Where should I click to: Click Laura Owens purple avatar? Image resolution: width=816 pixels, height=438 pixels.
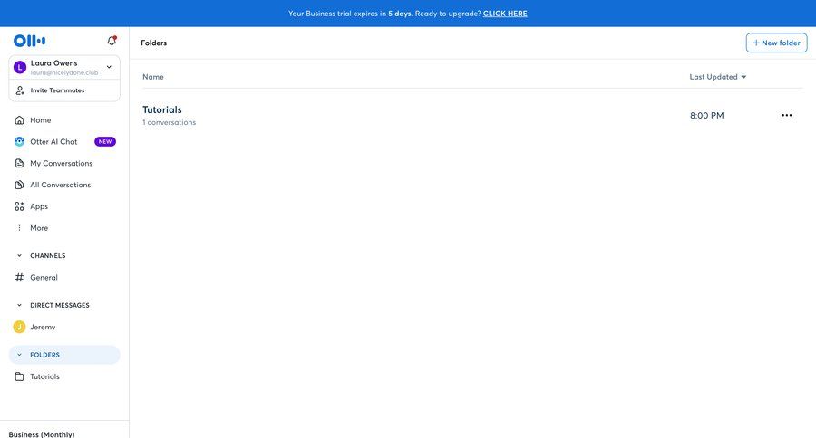click(x=20, y=67)
